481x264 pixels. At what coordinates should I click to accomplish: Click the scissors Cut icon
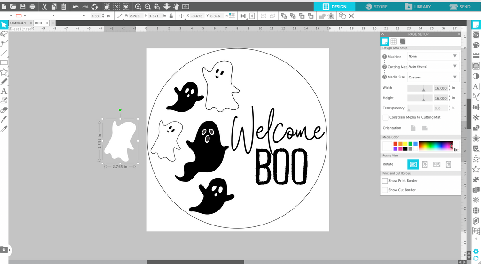pos(45,7)
